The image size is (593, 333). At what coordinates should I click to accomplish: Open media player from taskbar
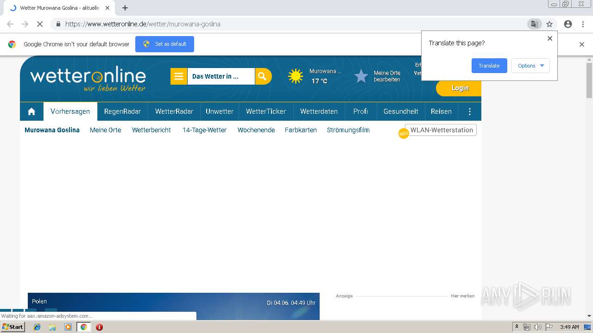68,327
